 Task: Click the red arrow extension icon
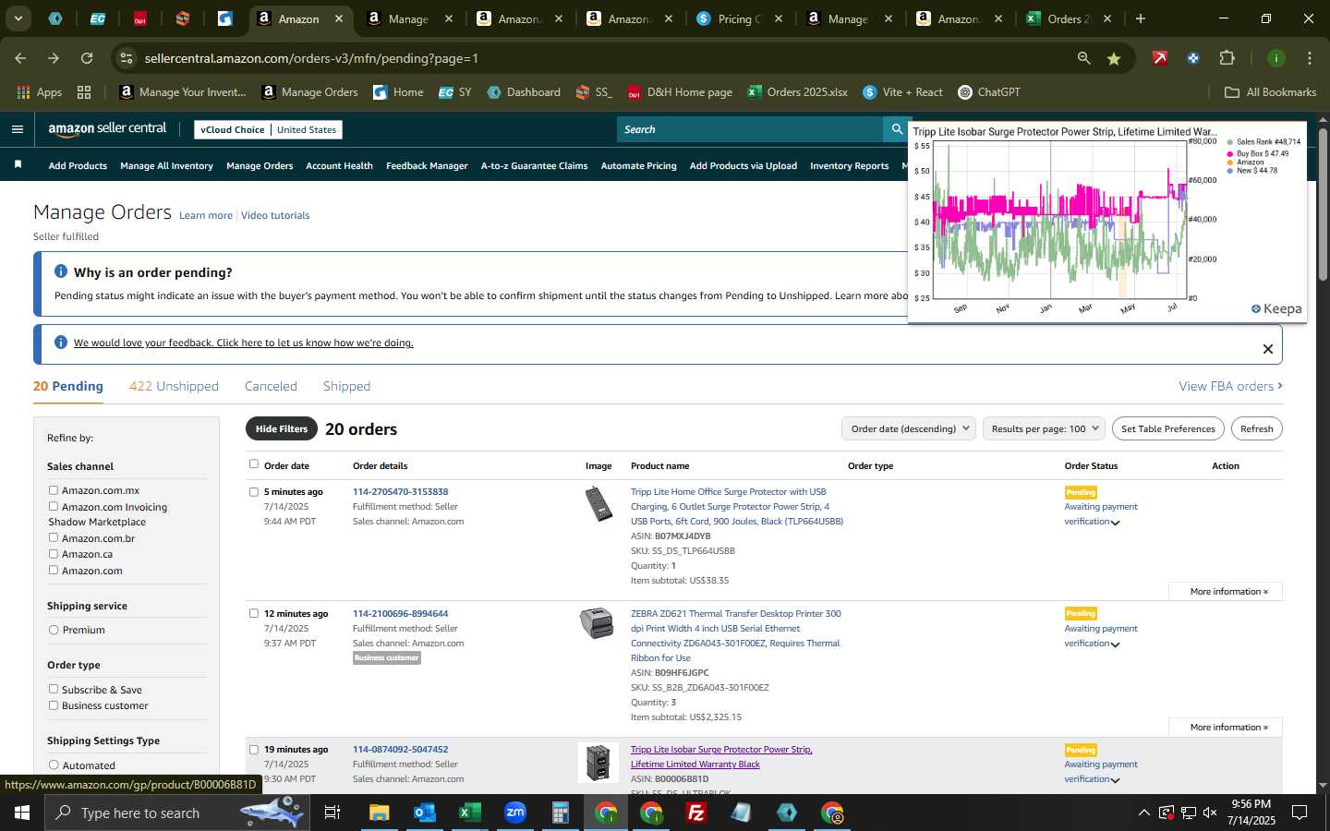[1159, 58]
